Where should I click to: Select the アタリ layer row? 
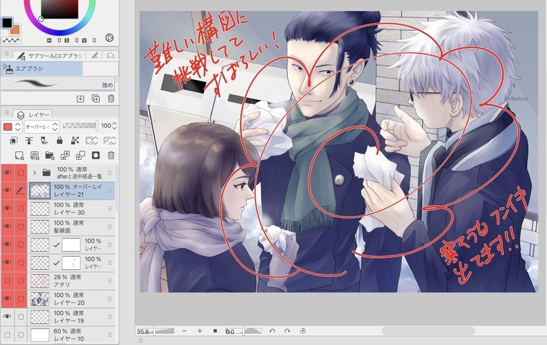point(72,281)
